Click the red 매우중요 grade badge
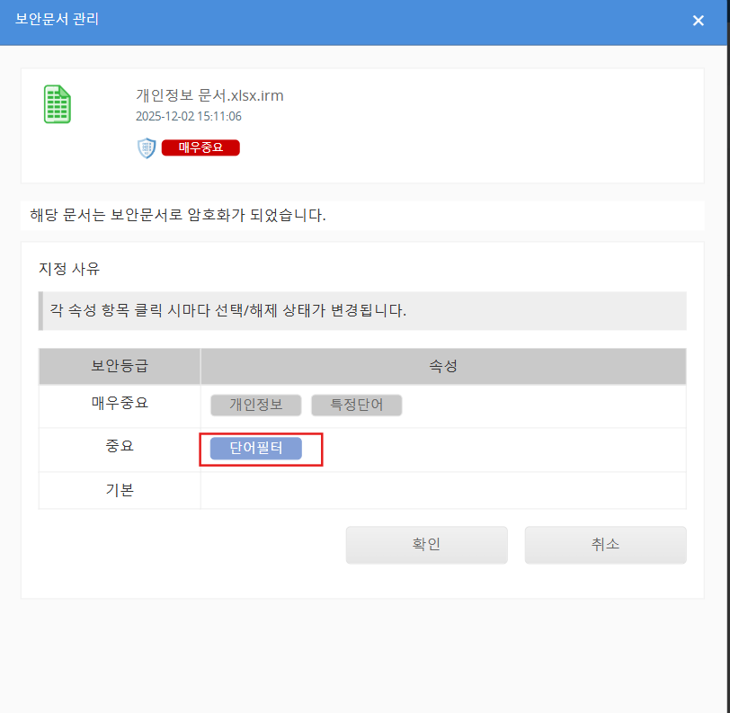The height and width of the screenshot is (713, 730). coord(200,148)
